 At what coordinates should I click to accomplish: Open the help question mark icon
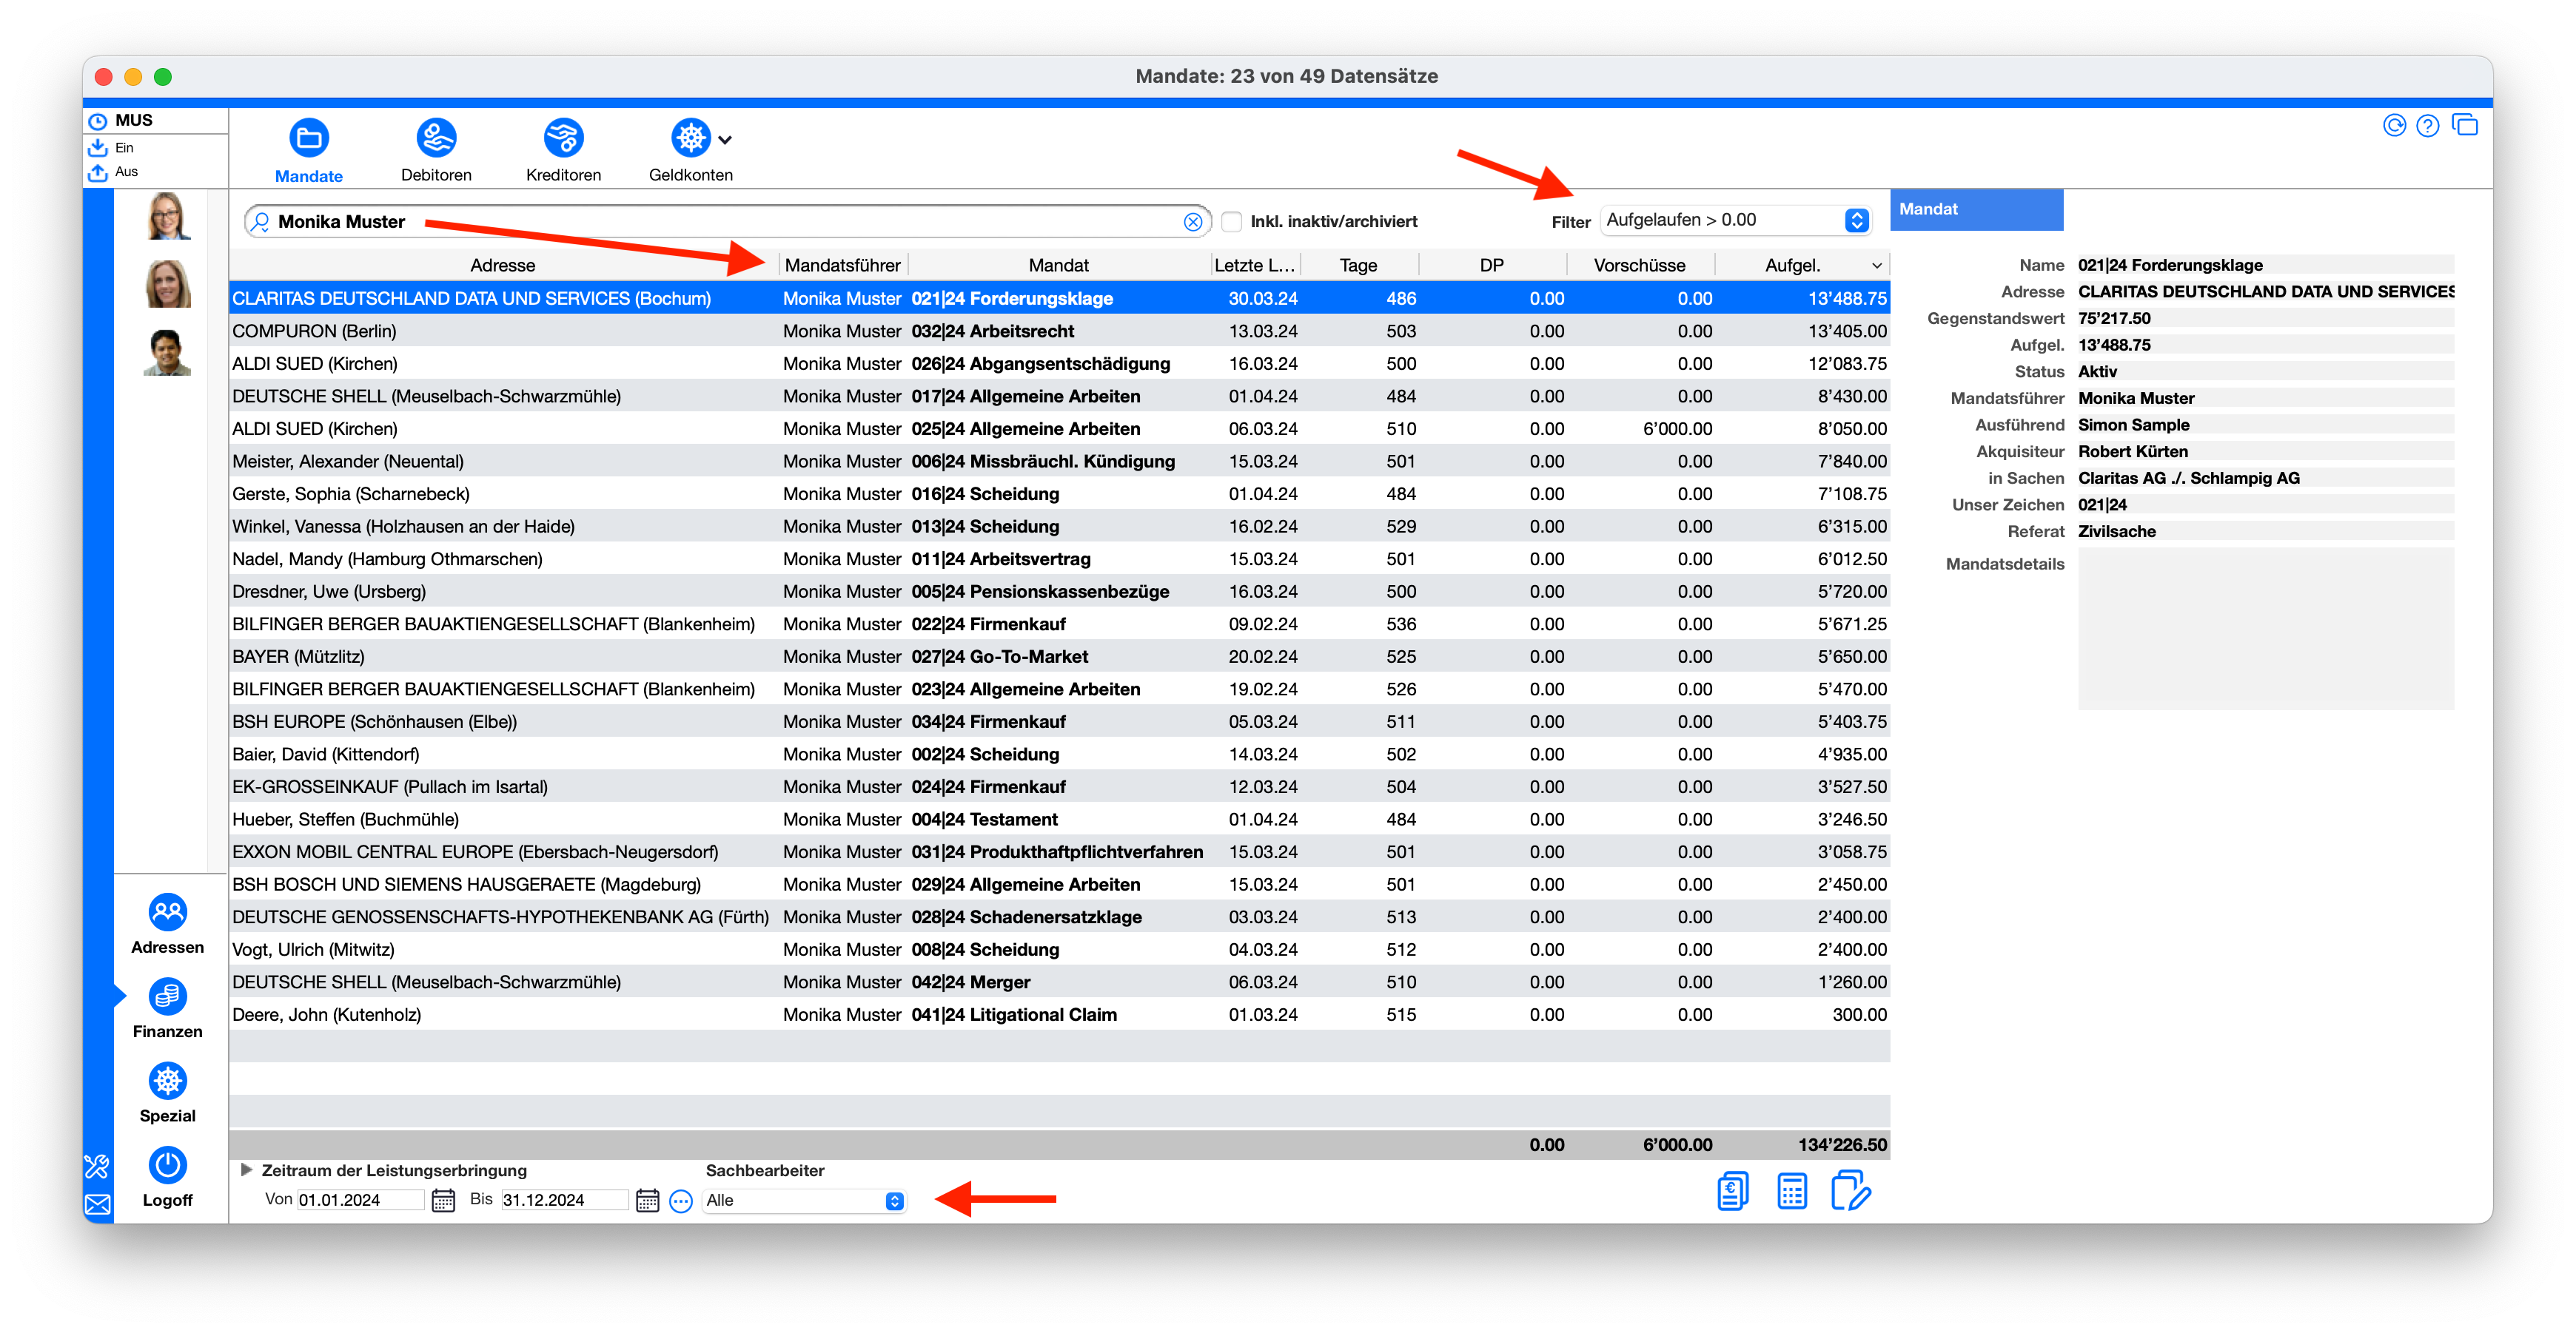2427,125
